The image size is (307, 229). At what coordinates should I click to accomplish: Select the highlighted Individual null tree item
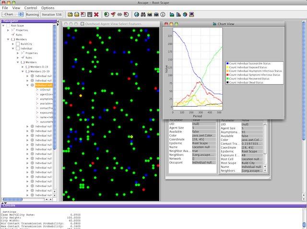point(44,85)
